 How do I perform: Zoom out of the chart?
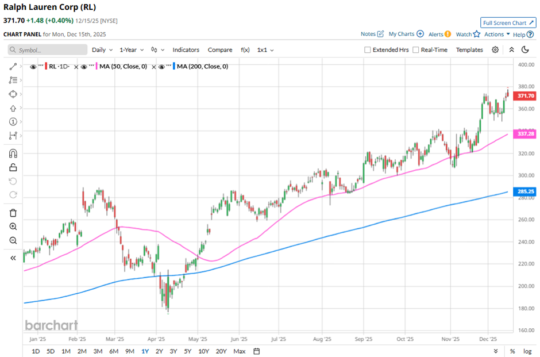13,240
